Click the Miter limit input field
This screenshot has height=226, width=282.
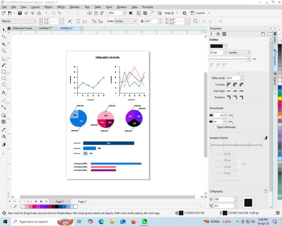(233, 78)
